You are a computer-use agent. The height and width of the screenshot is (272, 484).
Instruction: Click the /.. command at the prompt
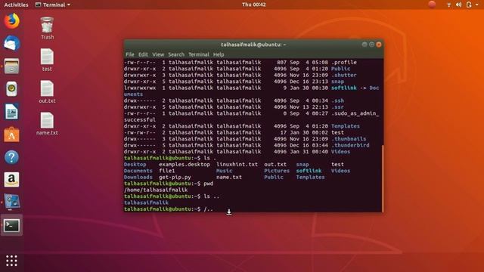point(209,209)
